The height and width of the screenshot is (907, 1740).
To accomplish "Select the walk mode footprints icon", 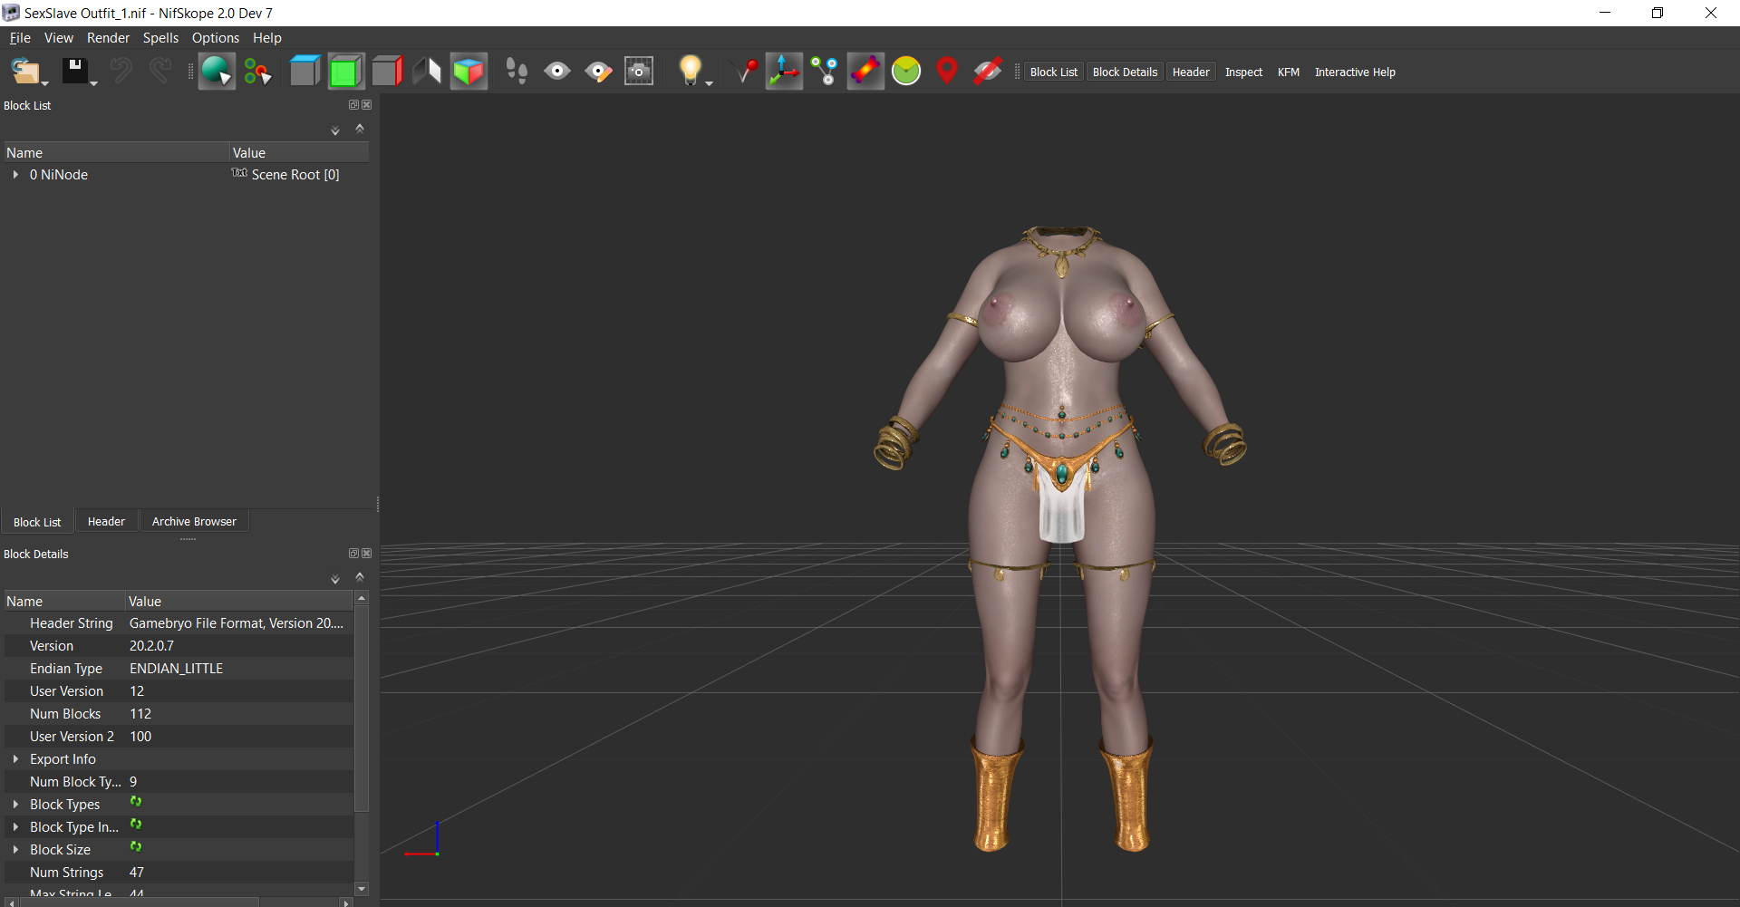I will (x=517, y=72).
